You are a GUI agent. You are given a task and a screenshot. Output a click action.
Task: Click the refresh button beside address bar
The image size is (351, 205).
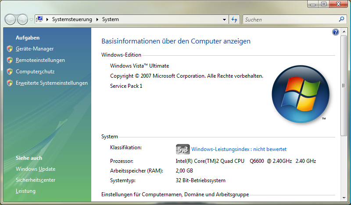(234, 19)
